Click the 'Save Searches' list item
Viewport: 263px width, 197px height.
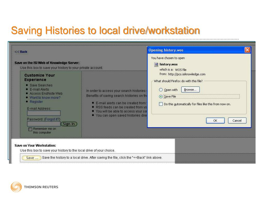point(41,85)
